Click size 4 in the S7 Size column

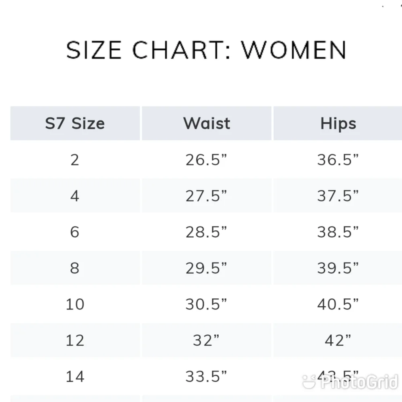[x=75, y=196]
